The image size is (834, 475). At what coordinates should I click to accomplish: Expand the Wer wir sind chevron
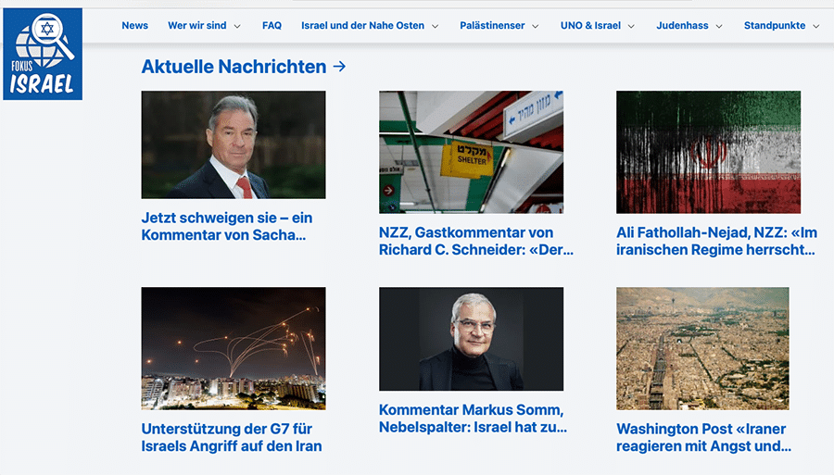pyautogui.click(x=237, y=26)
